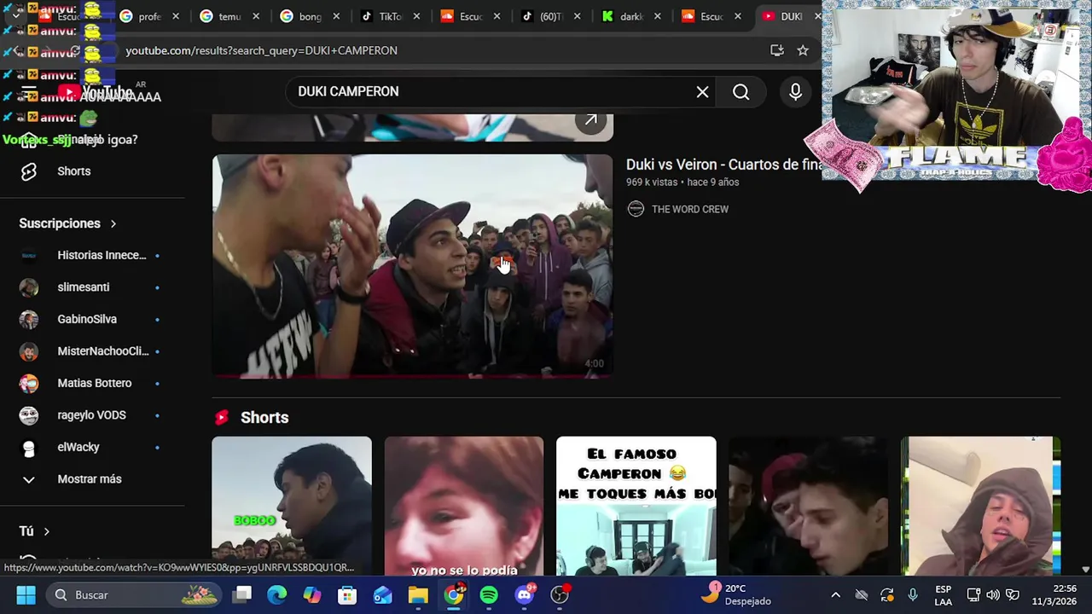Open Spotify from the taskbar
The width and height of the screenshot is (1092, 614).
489,594
